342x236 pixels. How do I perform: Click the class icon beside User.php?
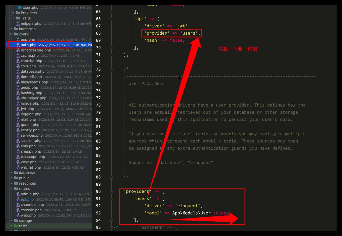[x=20, y=8]
